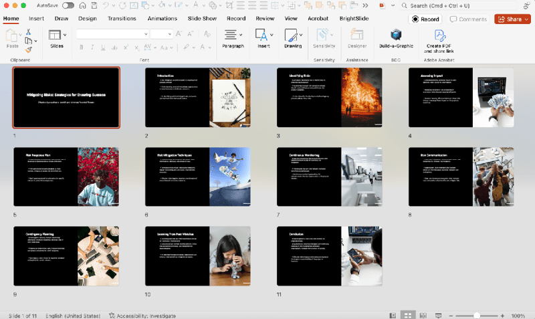535x319 pixels.
Task: Select slide 6 thumbnail with skateboarder
Action: pos(197,177)
